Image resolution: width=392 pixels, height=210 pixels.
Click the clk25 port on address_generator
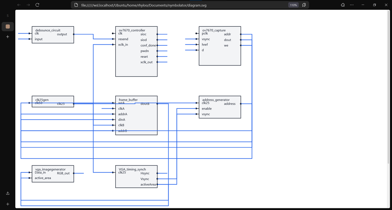click(206, 103)
